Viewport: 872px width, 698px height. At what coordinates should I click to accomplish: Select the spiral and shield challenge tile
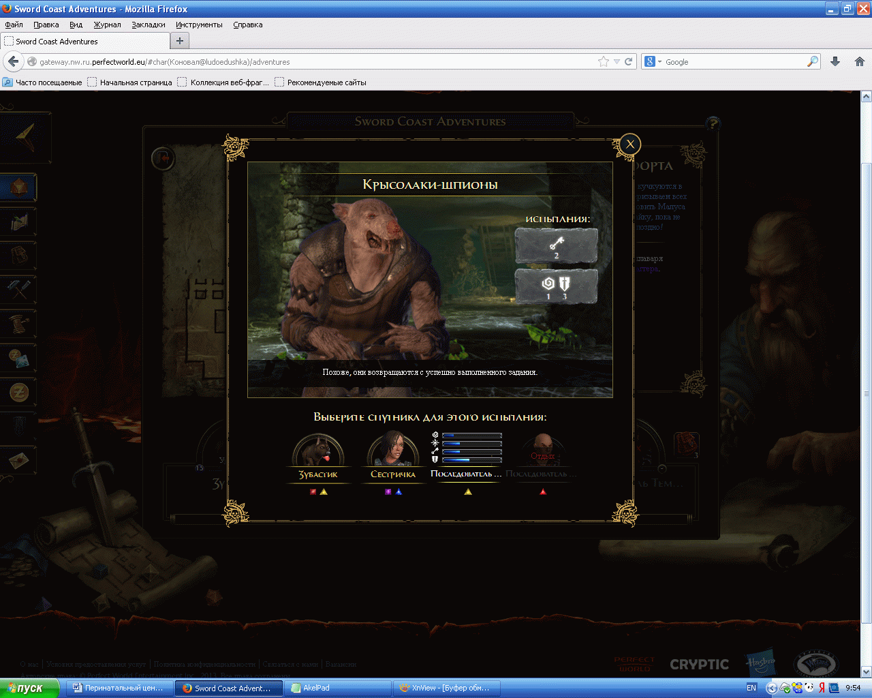(x=556, y=286)
